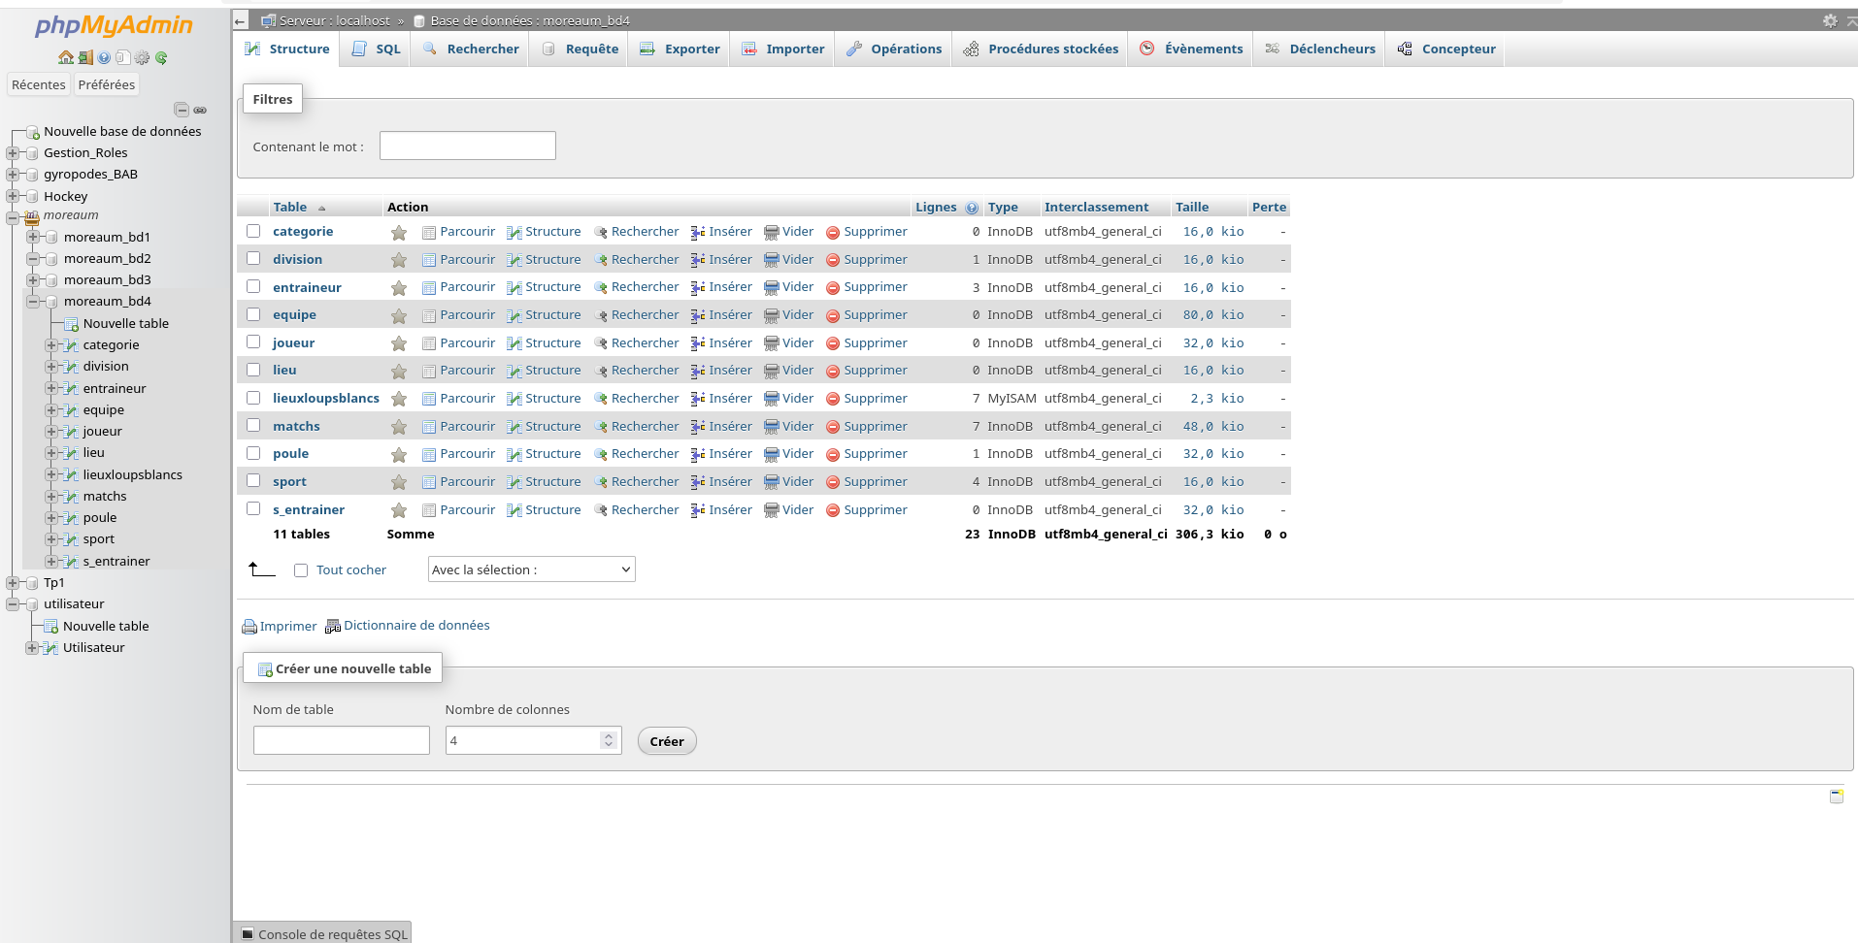Open the sidebar navigation settings gear icon
Viewport: 1858px width, 943px height.
pos(142,58)
